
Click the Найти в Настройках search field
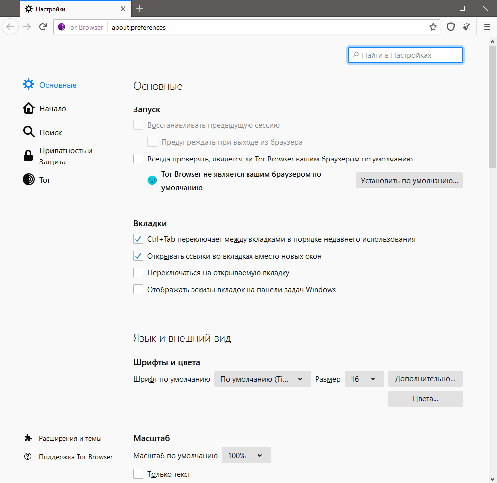pyautogui.click(x=405, y=55)
